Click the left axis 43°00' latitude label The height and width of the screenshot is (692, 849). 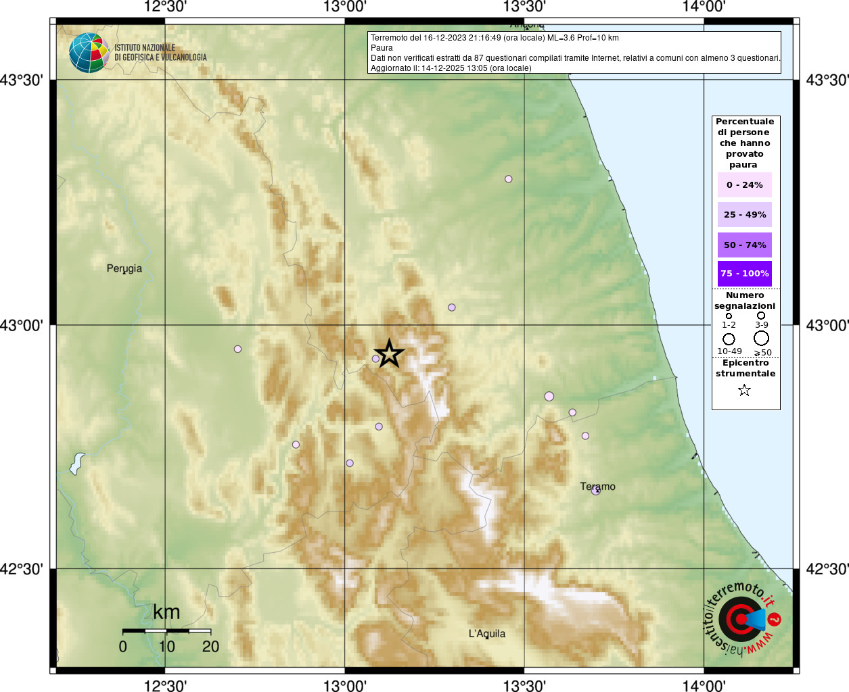pyautogui.click(x=22, y=325)
